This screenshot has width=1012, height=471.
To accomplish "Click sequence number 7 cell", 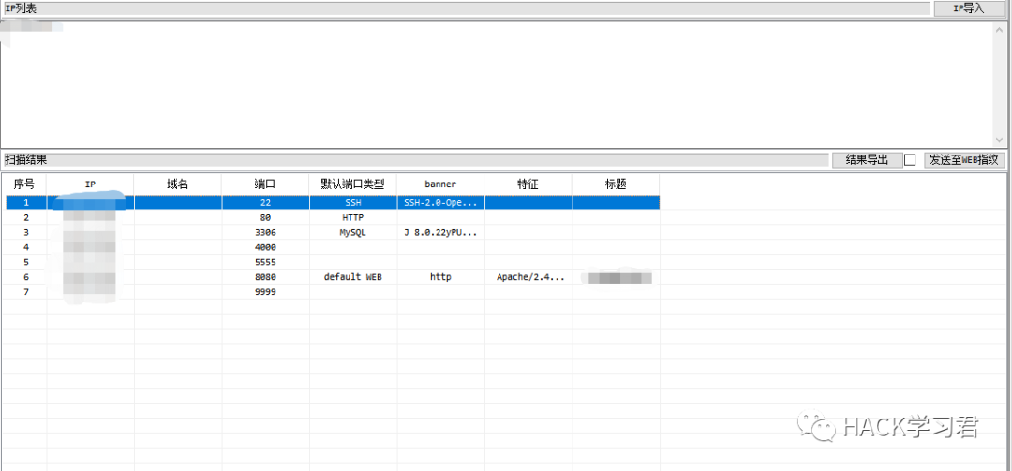I will (x=26, y=291).
